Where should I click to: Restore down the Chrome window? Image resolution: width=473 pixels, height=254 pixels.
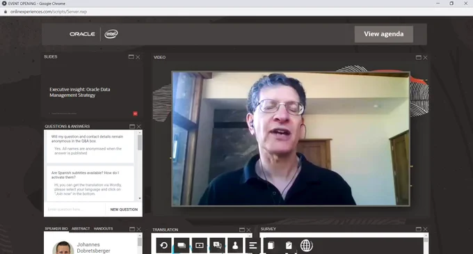coord(451,3)
